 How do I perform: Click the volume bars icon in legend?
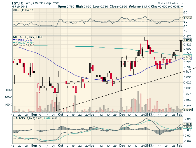tap(14, 46)
